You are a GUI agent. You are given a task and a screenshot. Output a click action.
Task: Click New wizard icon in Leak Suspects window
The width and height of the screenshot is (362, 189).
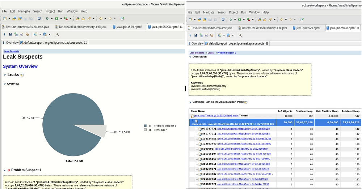point(5,19)
